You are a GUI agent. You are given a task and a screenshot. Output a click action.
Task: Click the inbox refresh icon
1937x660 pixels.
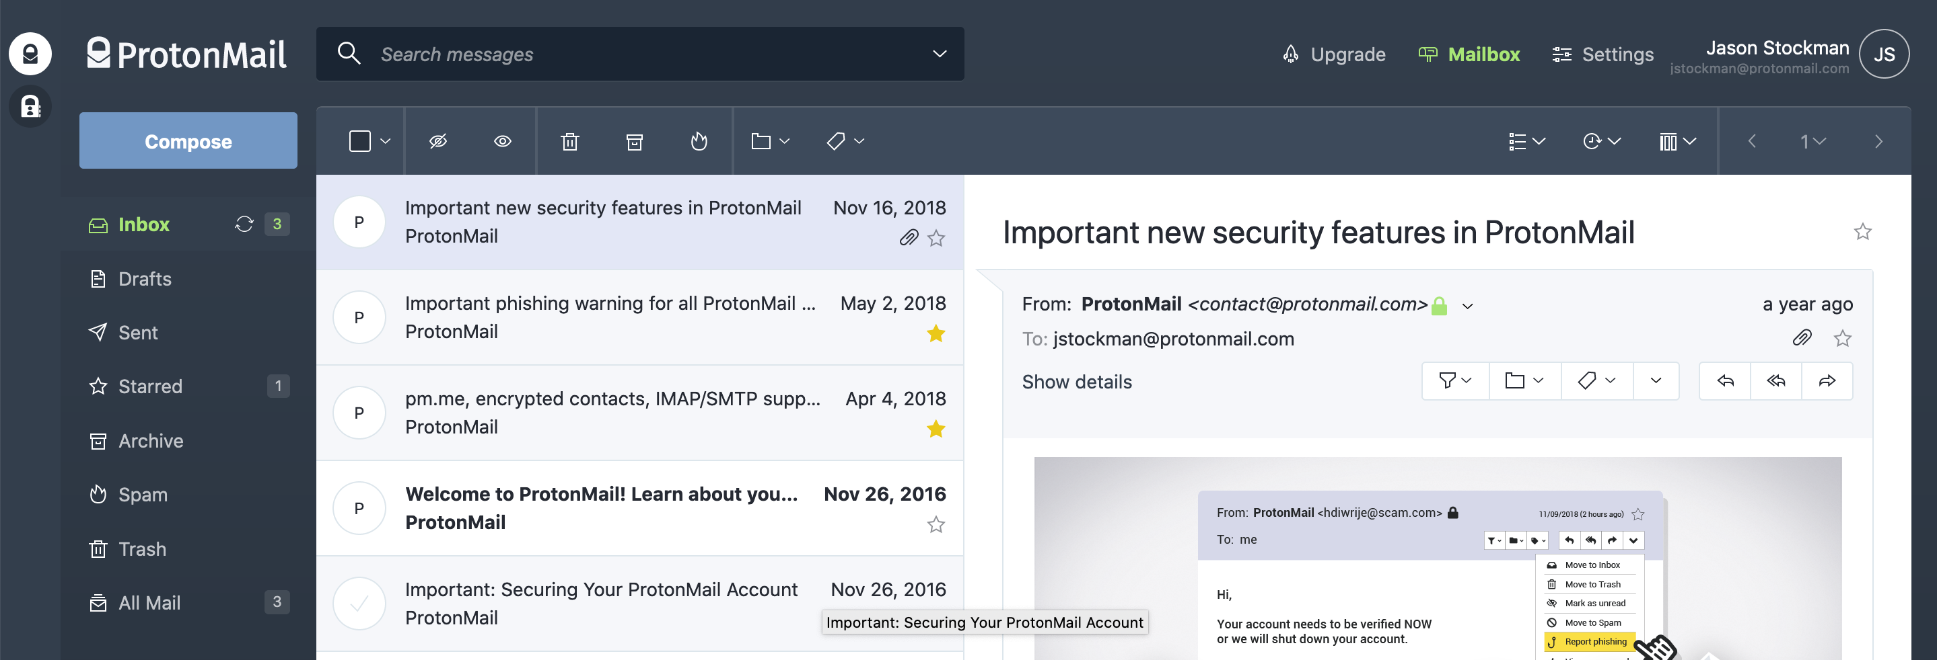pyautogui.click(x=244, y=224)
